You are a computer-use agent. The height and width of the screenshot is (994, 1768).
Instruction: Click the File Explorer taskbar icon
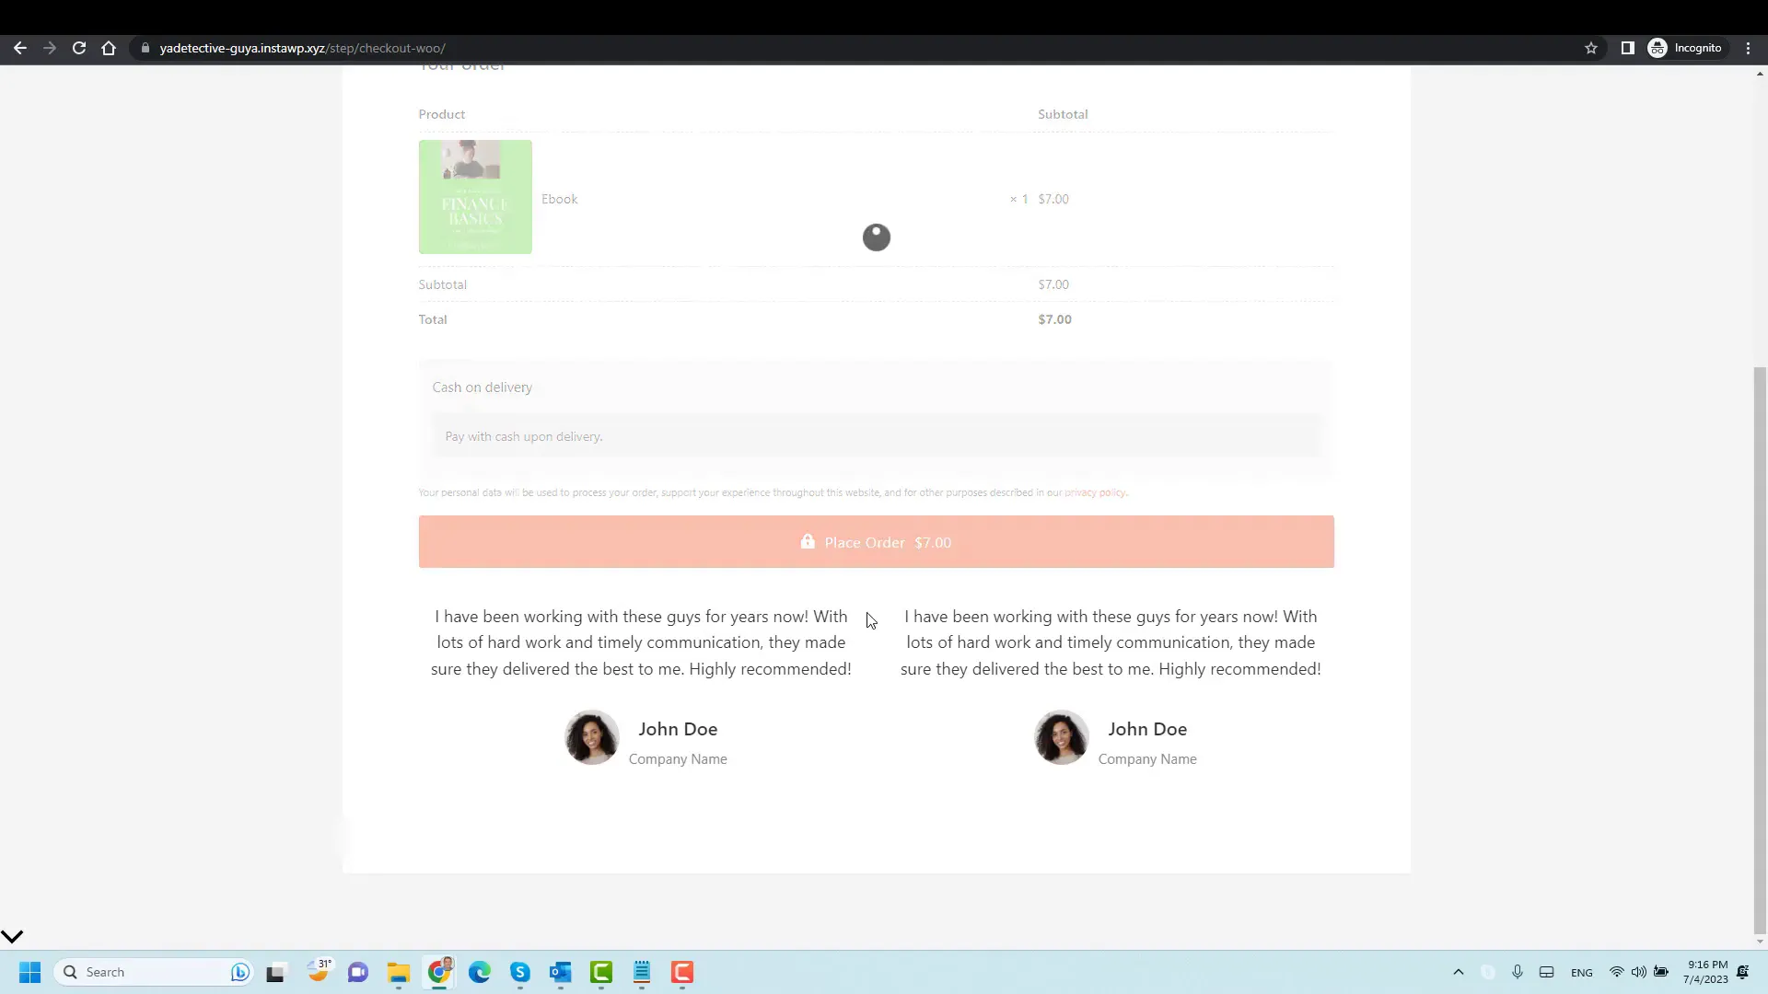click(x=397, y=971)
